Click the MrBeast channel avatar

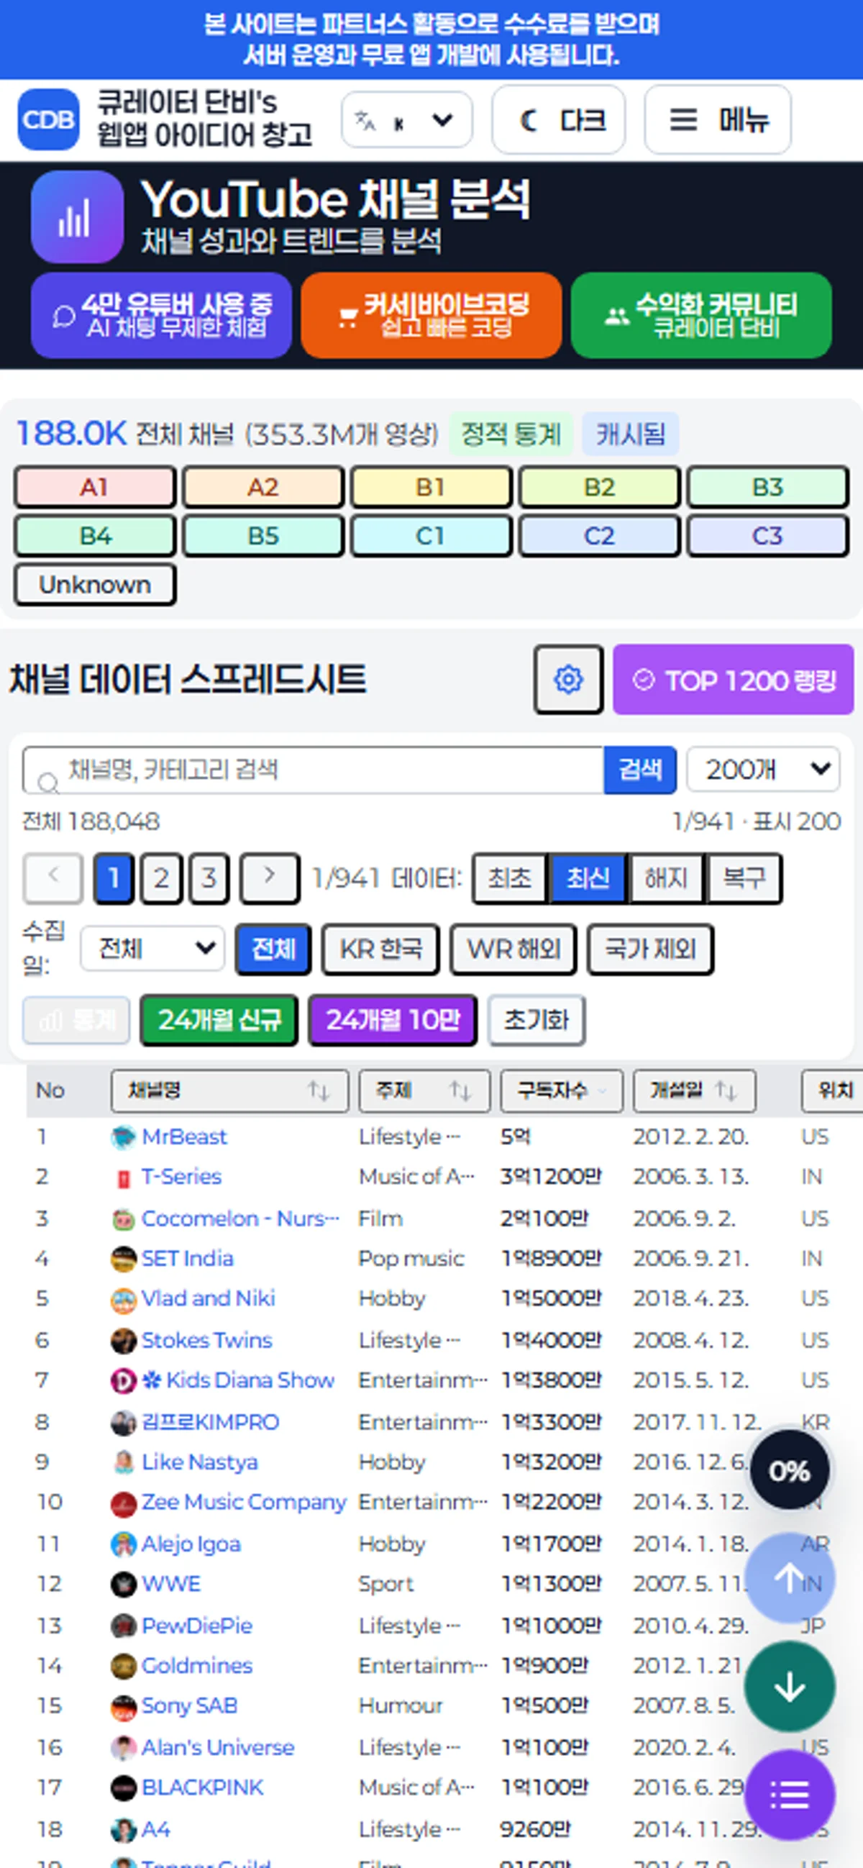123,1137
